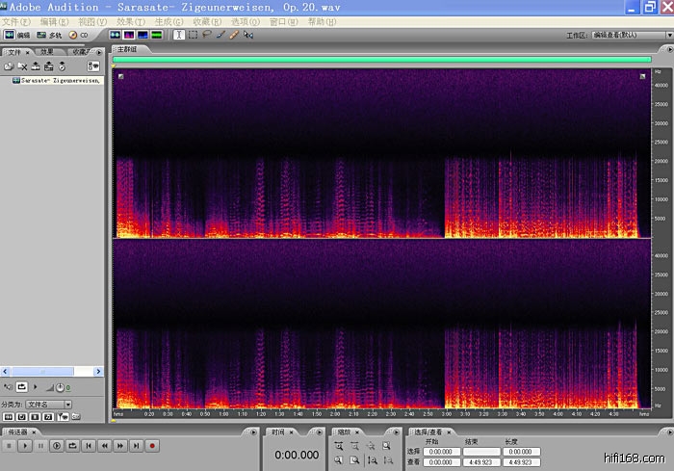This screenshot has height=471, width=674.
Task: Select the Time Selection cursor tool
Action: coord(179,35)
